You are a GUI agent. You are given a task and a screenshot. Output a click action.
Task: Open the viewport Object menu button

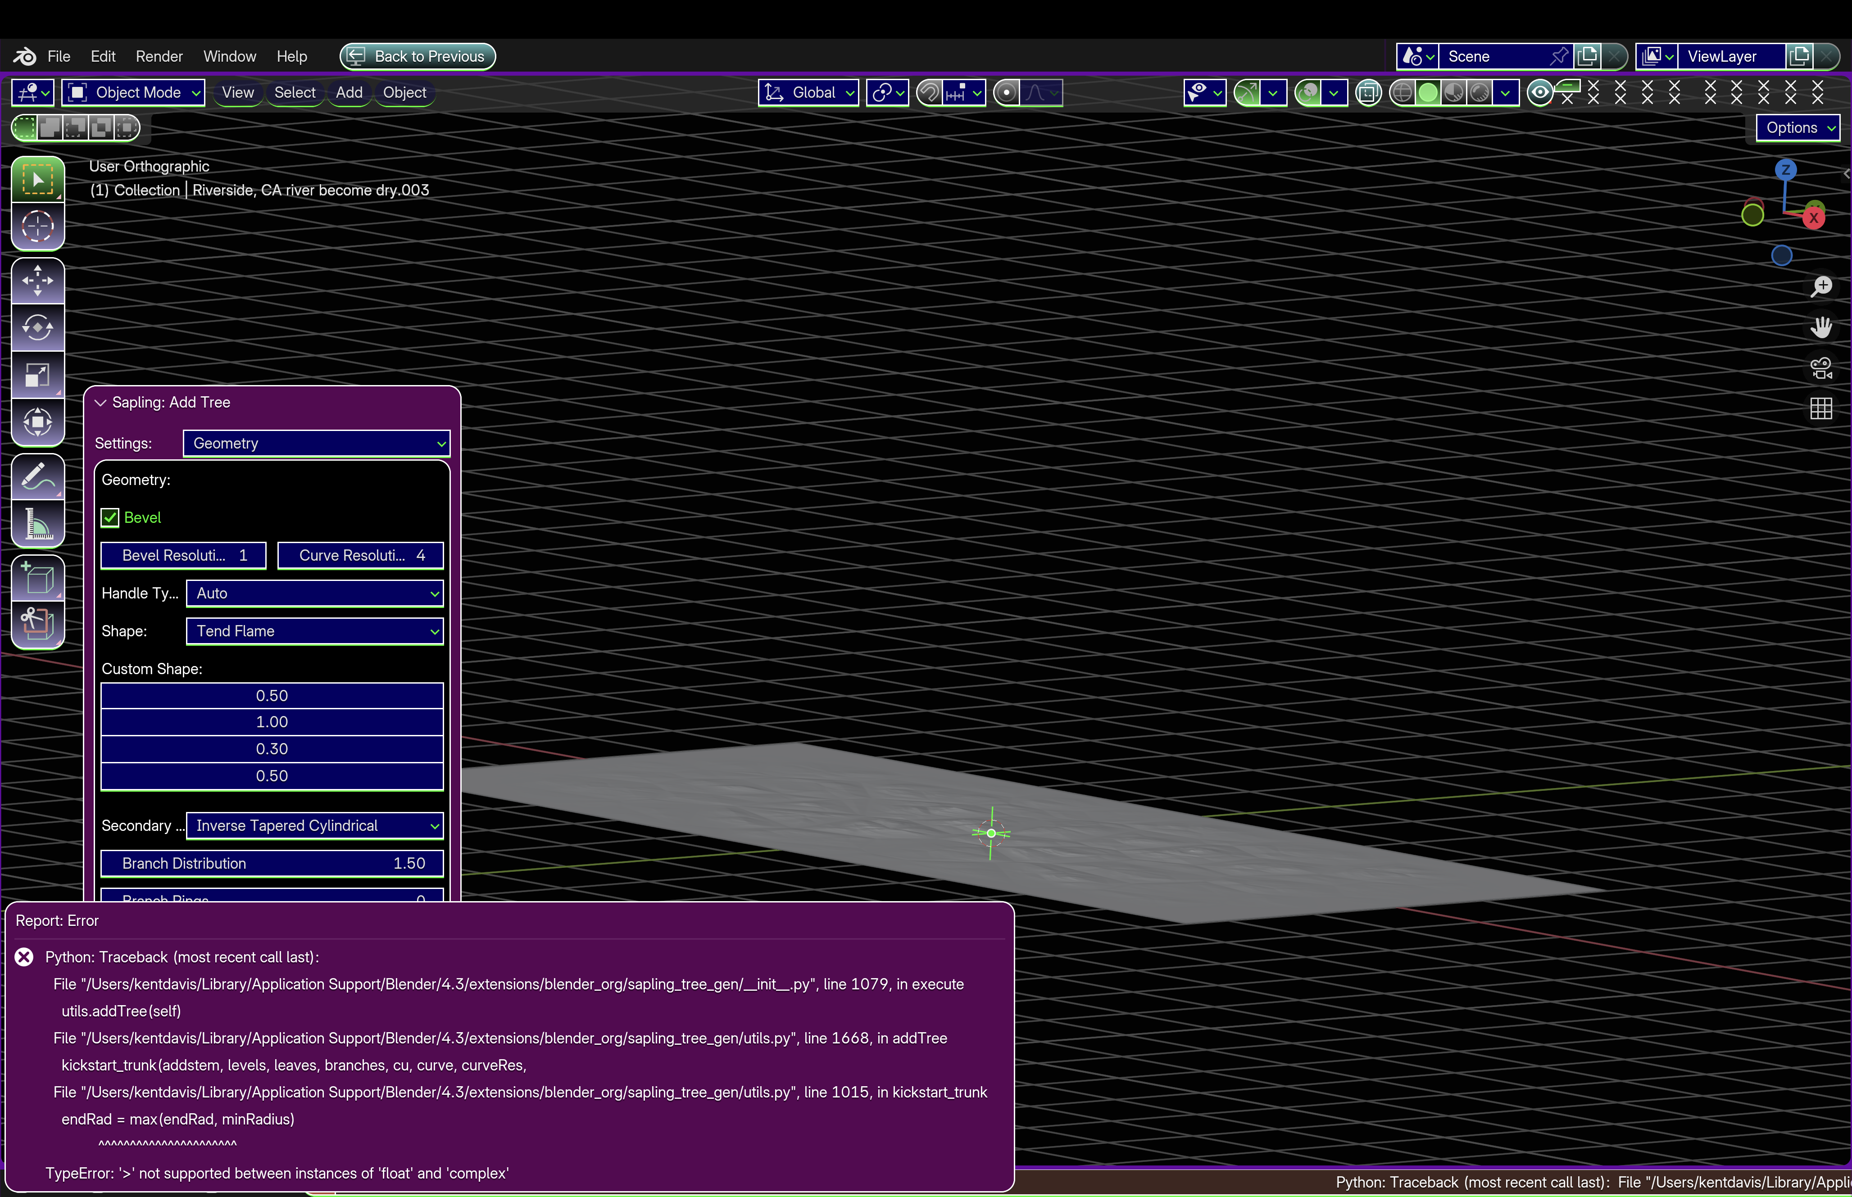[x=404, y=92]
